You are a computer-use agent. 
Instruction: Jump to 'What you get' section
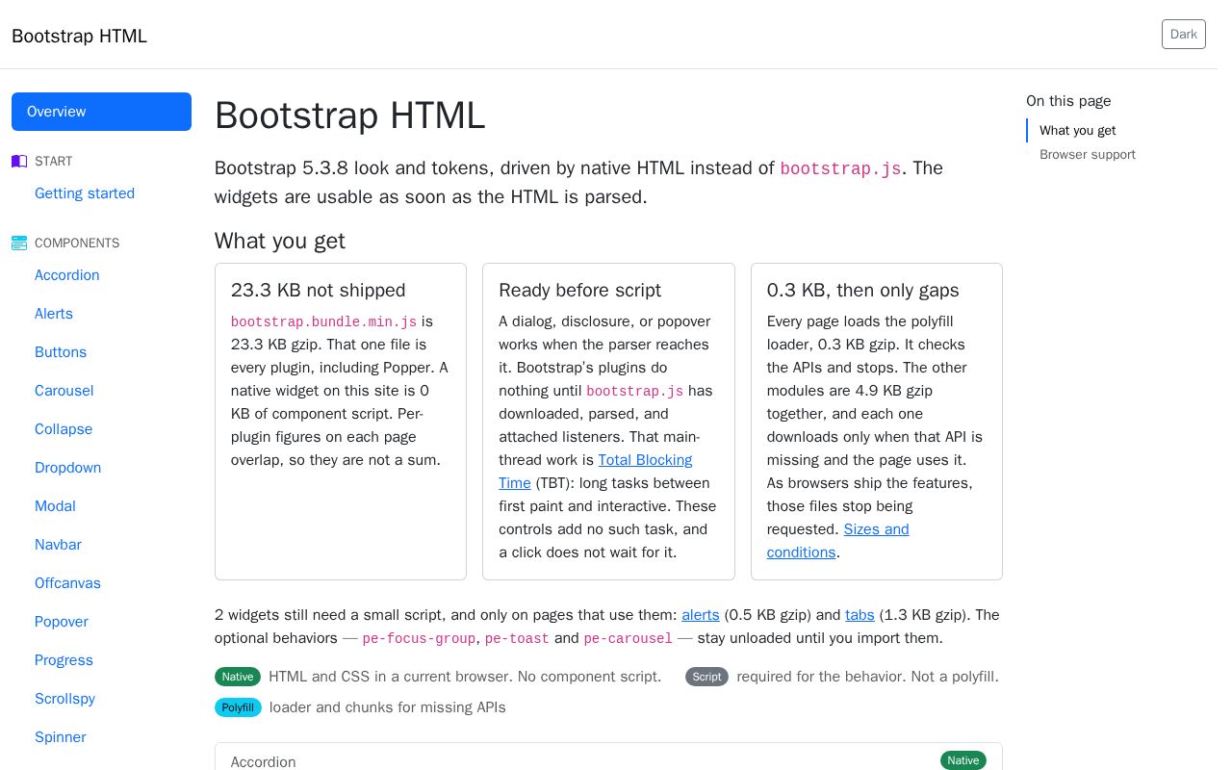[1078, 131]
